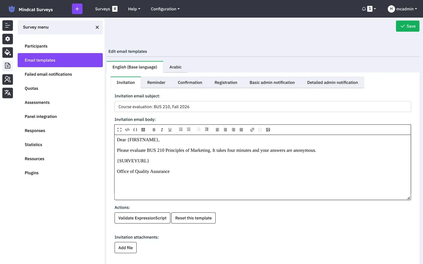Go to Statistics in survey menu
Image resolution: width=423 pixels, height=264 pixels.
[60, 145]
